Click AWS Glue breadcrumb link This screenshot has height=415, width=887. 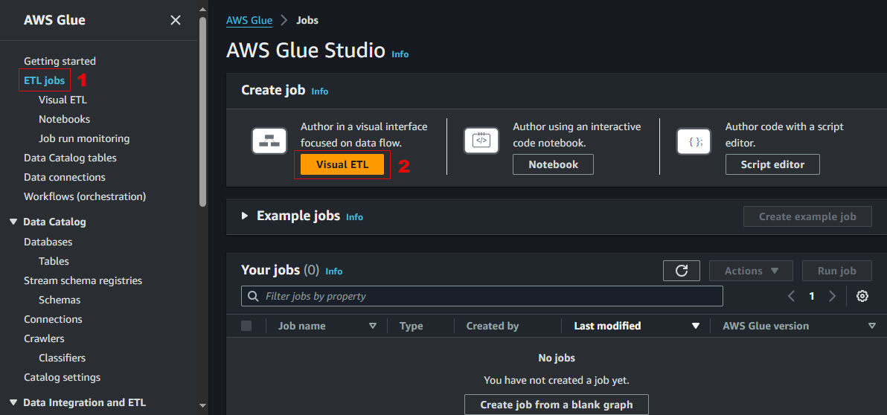[249, 20]
